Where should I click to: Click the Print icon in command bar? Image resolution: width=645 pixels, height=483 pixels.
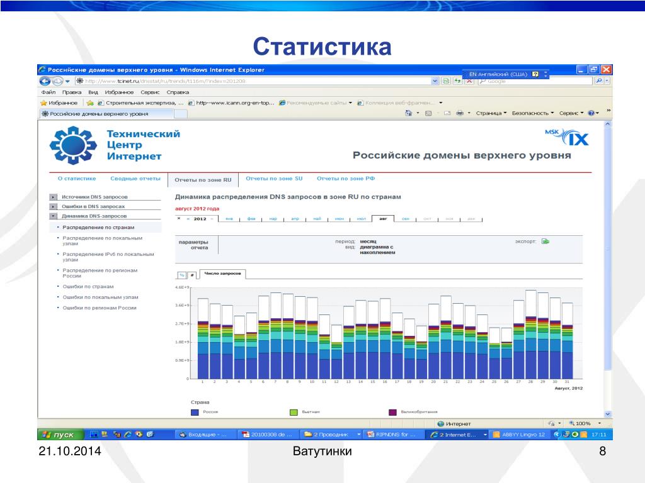coord(460,113)
